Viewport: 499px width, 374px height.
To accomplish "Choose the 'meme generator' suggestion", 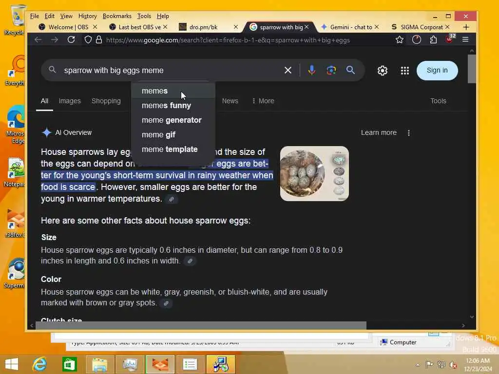I will coord(173,120).
